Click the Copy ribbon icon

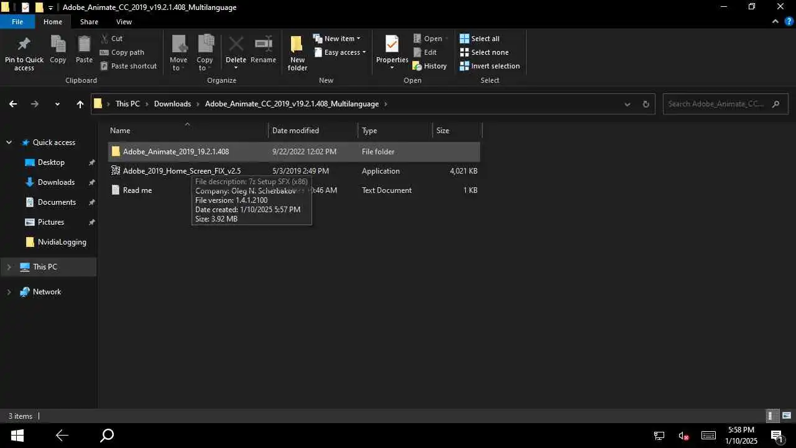click(x=58, y=50)
